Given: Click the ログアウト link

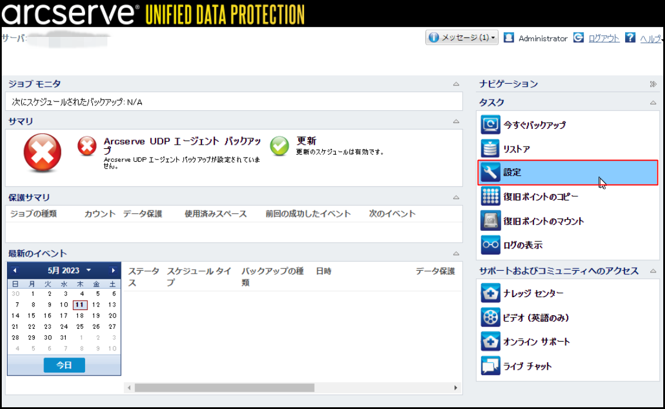Looking at the screenshot, I should tap(604, 38).
